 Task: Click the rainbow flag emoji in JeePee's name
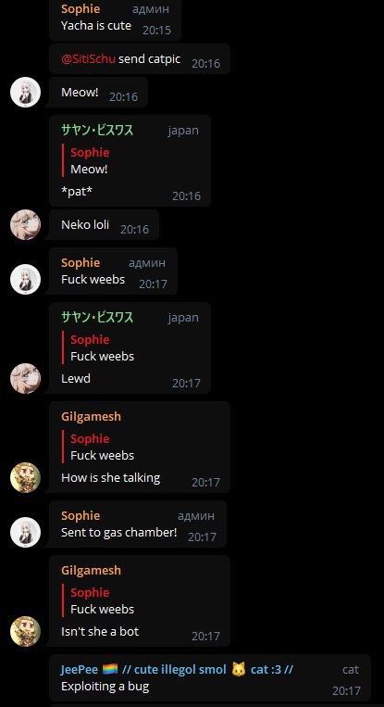(110, 669)
